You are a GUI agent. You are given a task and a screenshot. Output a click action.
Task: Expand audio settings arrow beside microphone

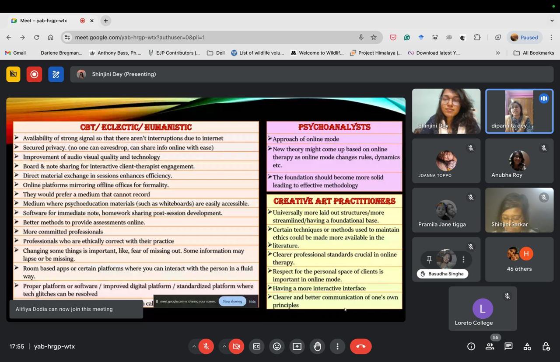click(194, 346)
